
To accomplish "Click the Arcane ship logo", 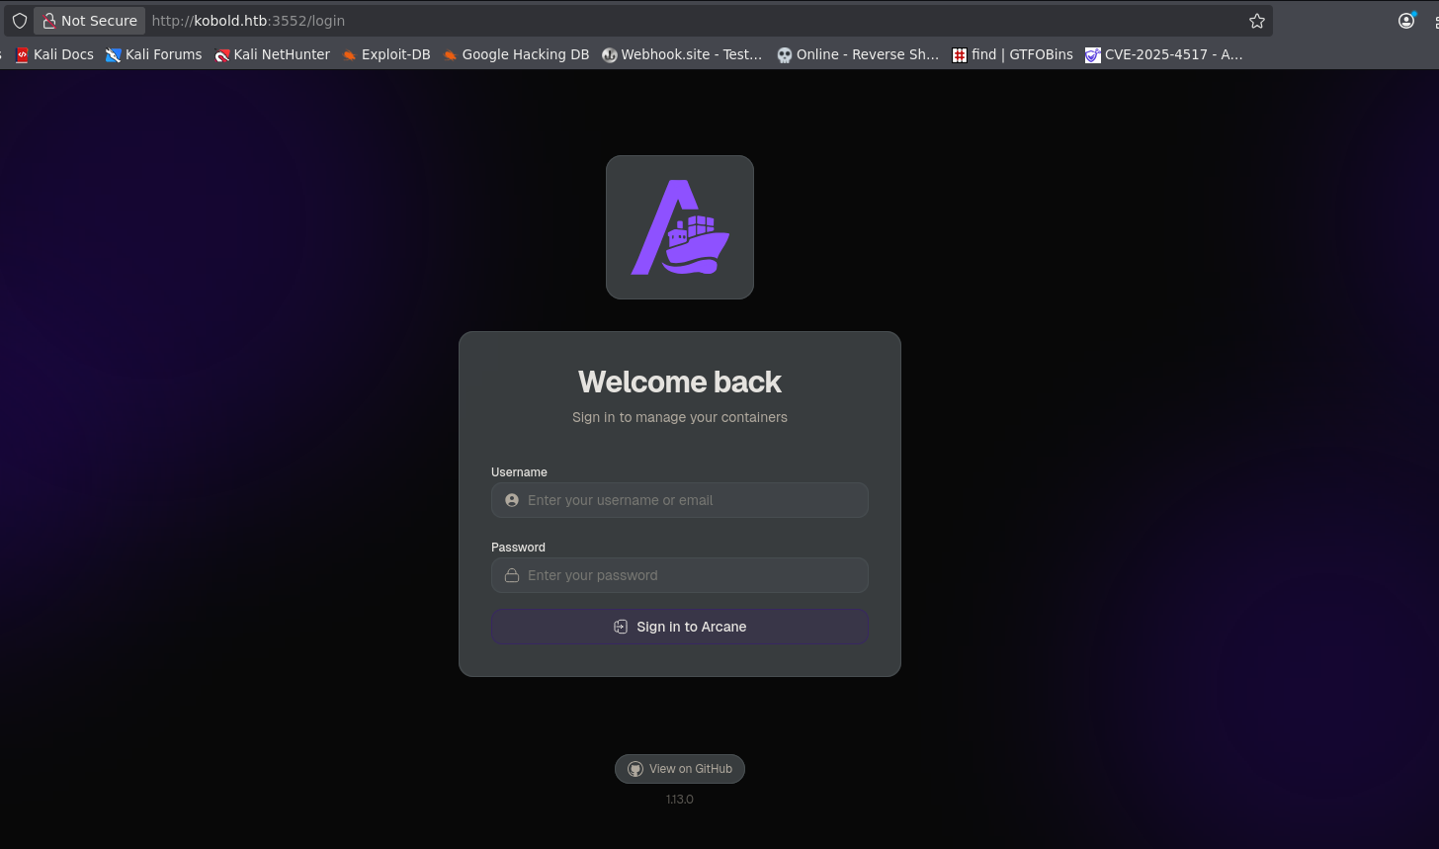I will click(680, 227).
